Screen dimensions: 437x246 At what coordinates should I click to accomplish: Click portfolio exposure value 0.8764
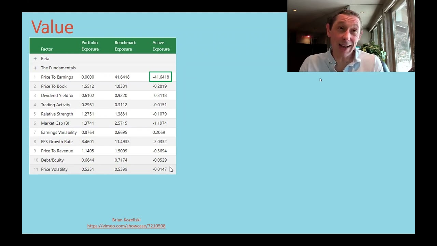coord(88,133)
